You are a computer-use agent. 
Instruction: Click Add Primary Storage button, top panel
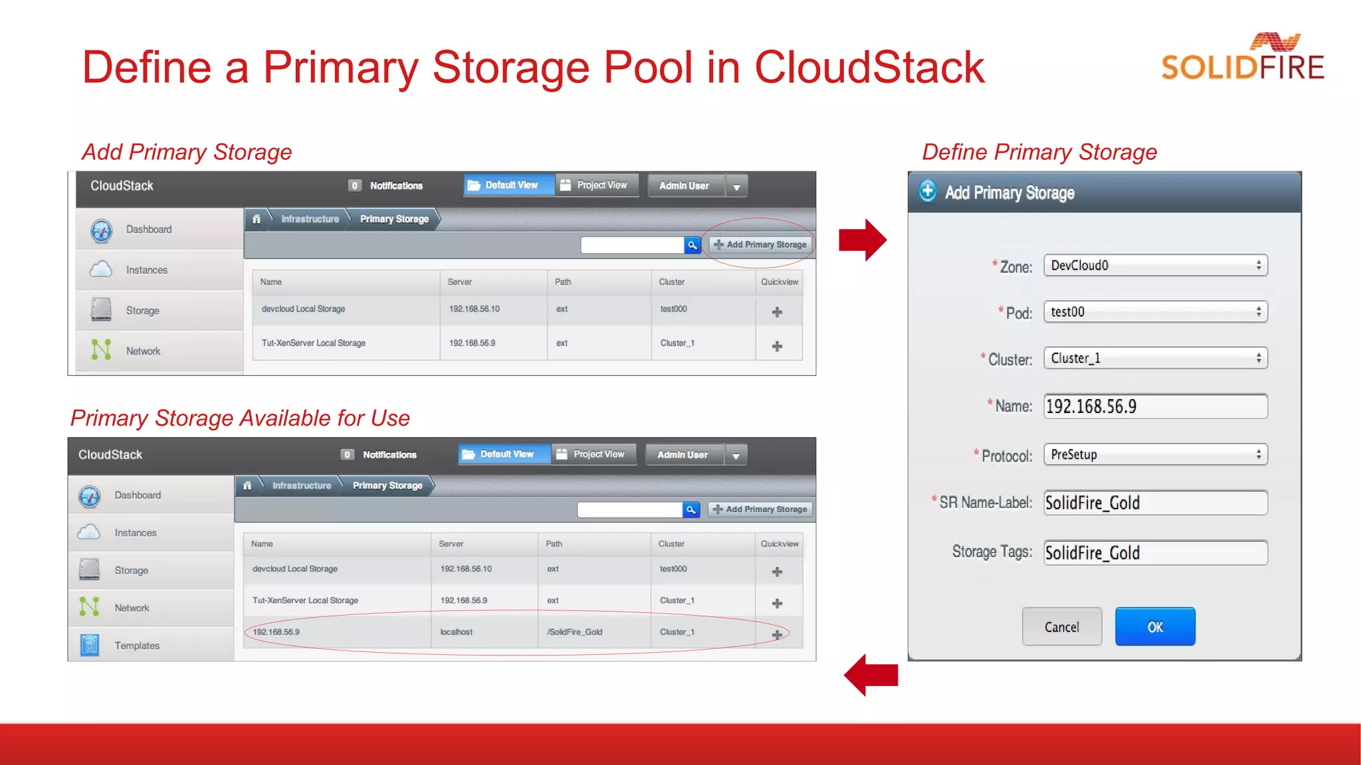coord(760,244)
